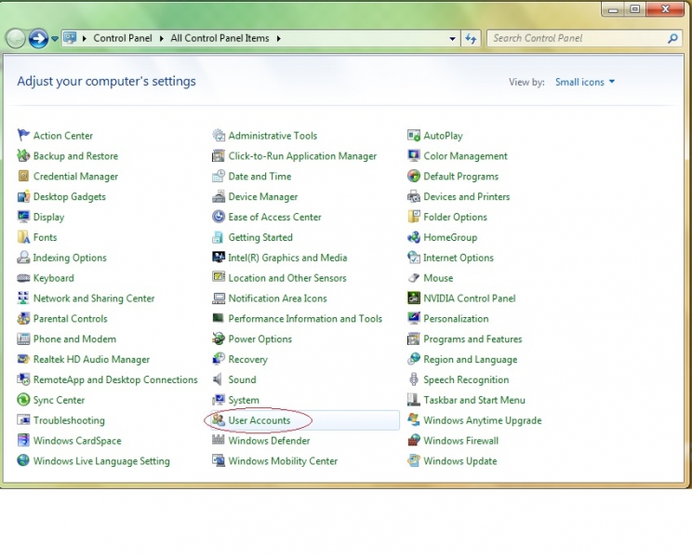692x558 pixels.
Task: Click the Windows Update icon
Action: click(414, 461)
